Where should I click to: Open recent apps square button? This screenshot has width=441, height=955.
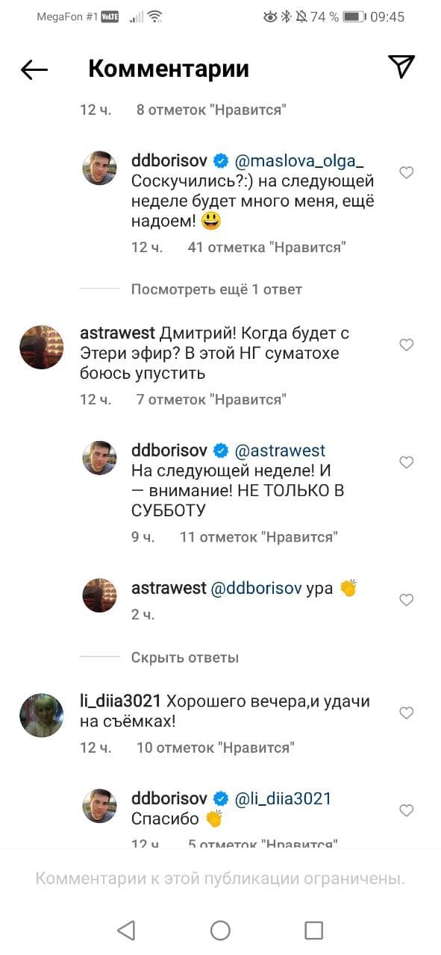[x=314, y=930]
